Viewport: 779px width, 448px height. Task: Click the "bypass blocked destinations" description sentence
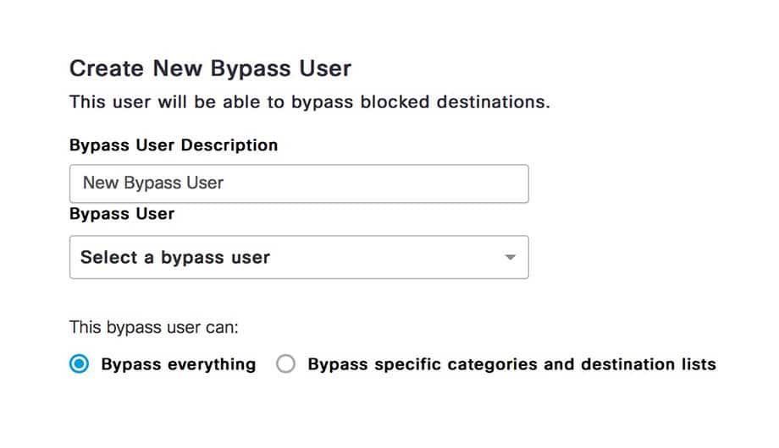[x=310, y=103]
